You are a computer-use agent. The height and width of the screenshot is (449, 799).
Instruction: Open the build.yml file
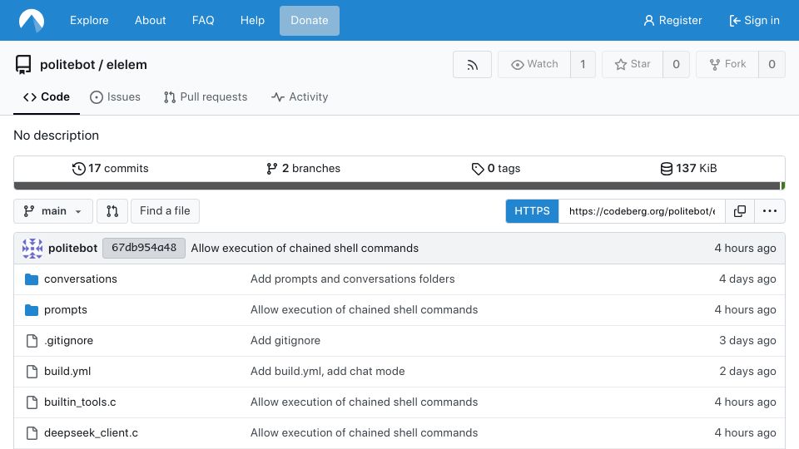click(67, 372)
